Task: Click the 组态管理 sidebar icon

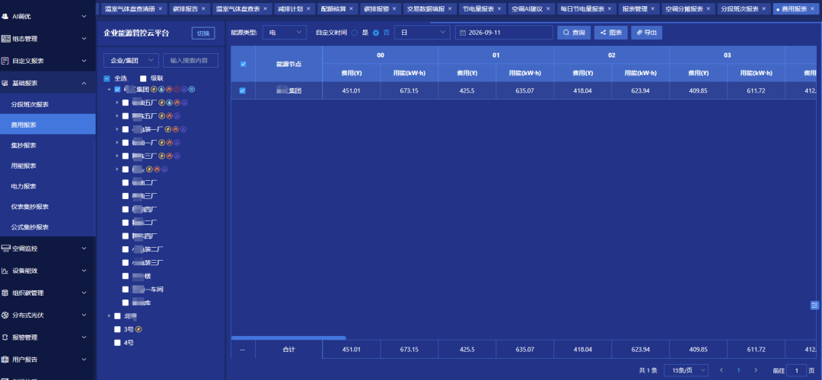Action: 5,39
